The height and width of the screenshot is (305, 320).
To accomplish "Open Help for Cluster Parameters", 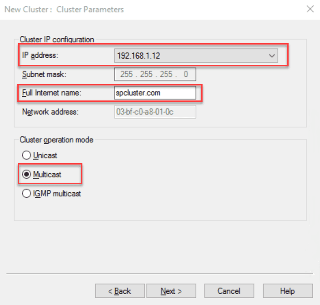I will point(287,291).
